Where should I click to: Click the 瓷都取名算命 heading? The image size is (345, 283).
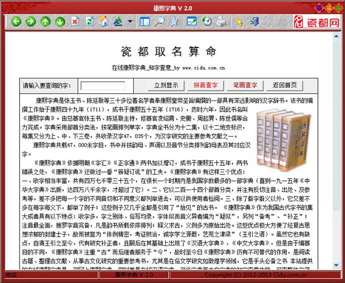[169, 52]
